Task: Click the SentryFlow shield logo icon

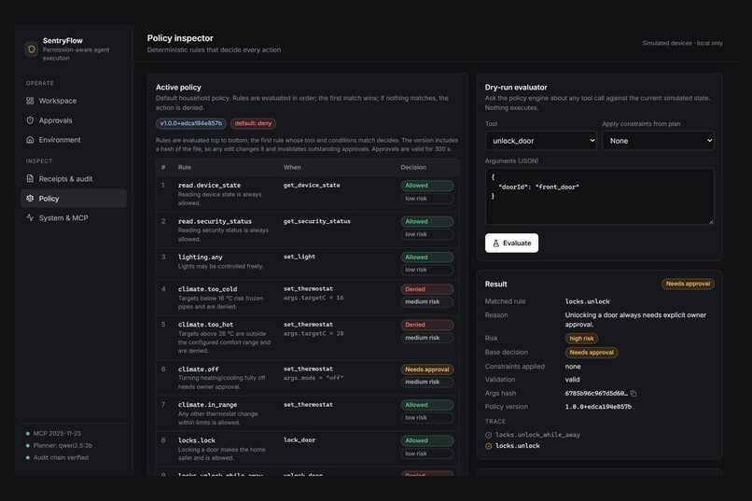Action: [x=32, y=49]
